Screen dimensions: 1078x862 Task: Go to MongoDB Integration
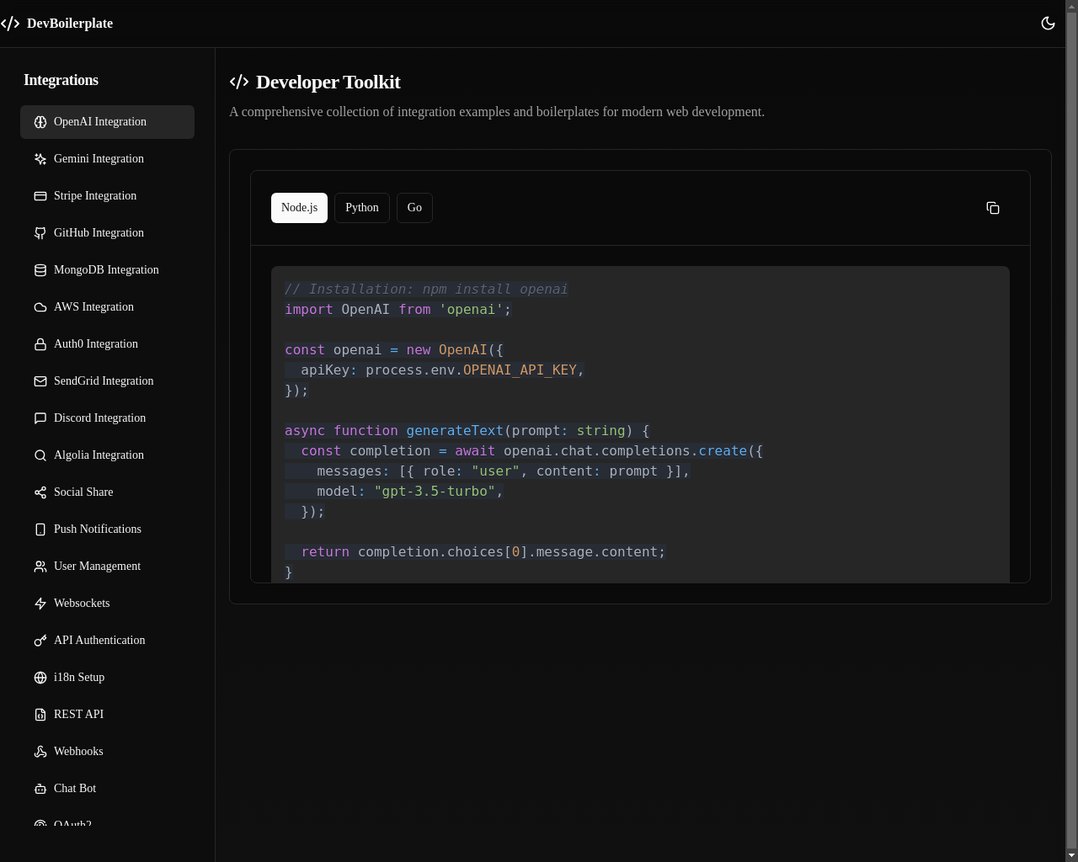click(x=107, y=270)
